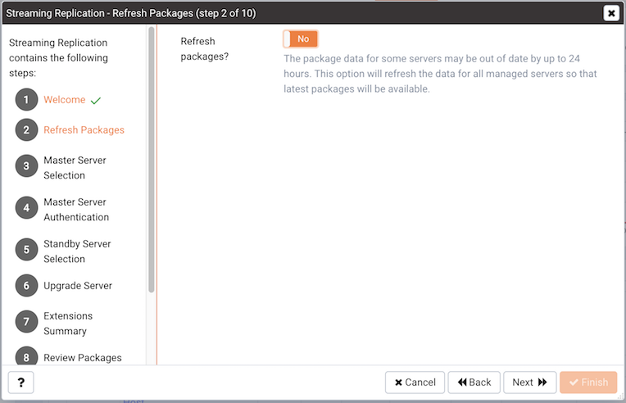Click the green checkmark beside Welcome
The width and height of the screenshot is (626, 403).
coord(96,101)
